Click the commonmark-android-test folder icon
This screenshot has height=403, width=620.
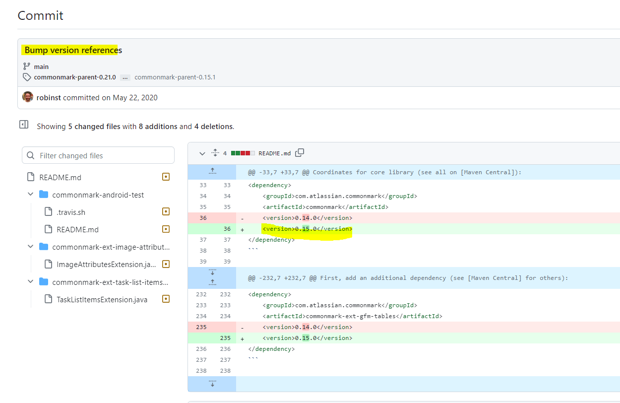click(44, 194)
